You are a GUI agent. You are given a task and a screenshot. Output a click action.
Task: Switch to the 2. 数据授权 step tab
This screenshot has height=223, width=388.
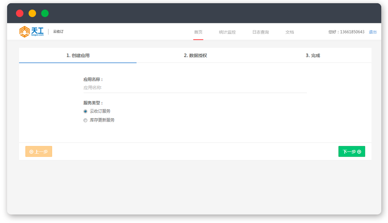tap(195, 55)
